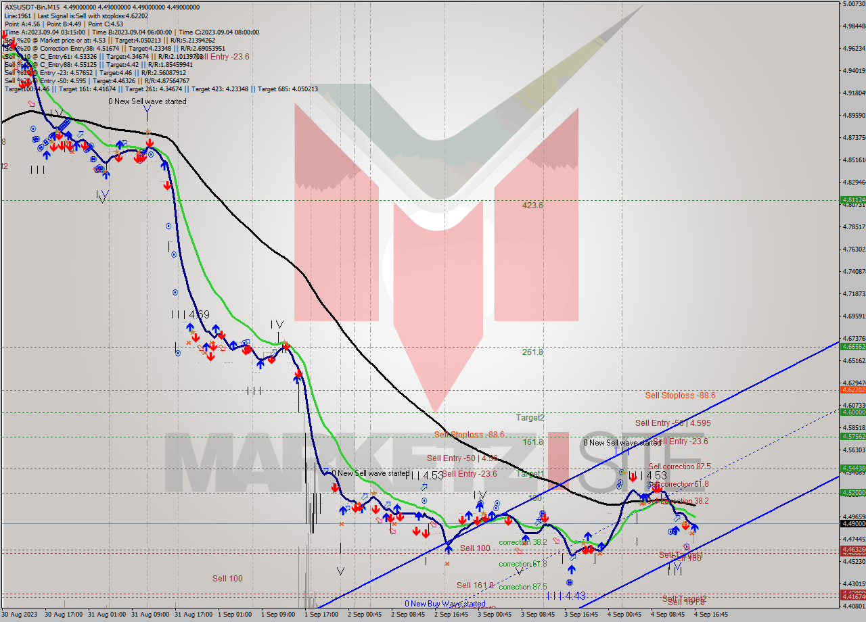Screen dimensions: 866x622
Task: Click the 3 Sep 00:45 time axis label
Action: pos(495,615)
